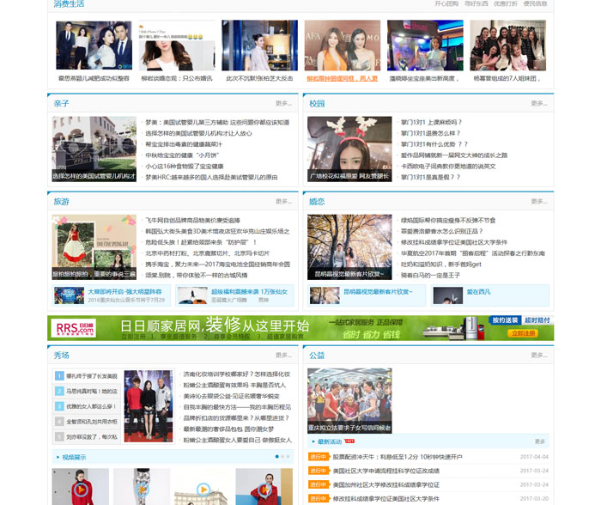Expand 更多 in the 校园 section

tap(538, 104)
